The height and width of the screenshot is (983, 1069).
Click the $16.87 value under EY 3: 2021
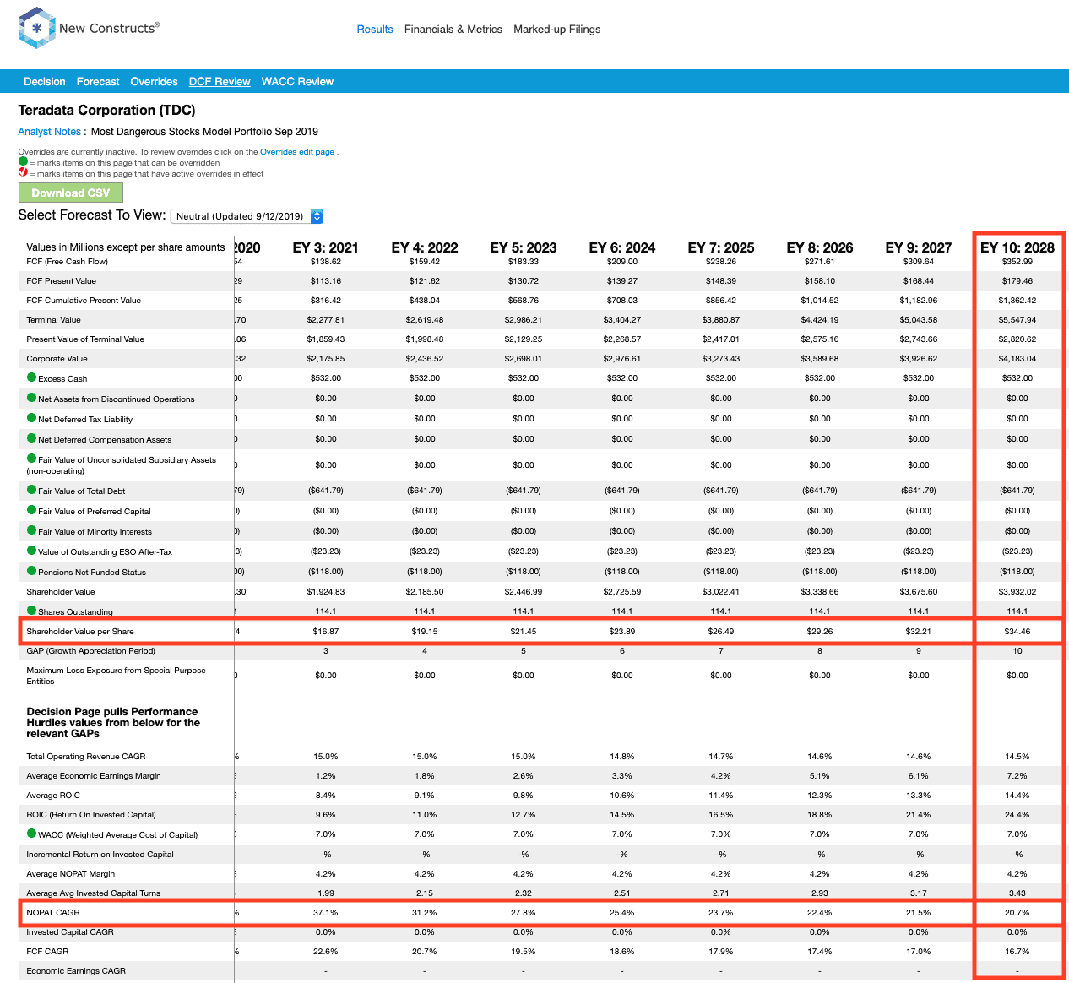coord(326,632)
